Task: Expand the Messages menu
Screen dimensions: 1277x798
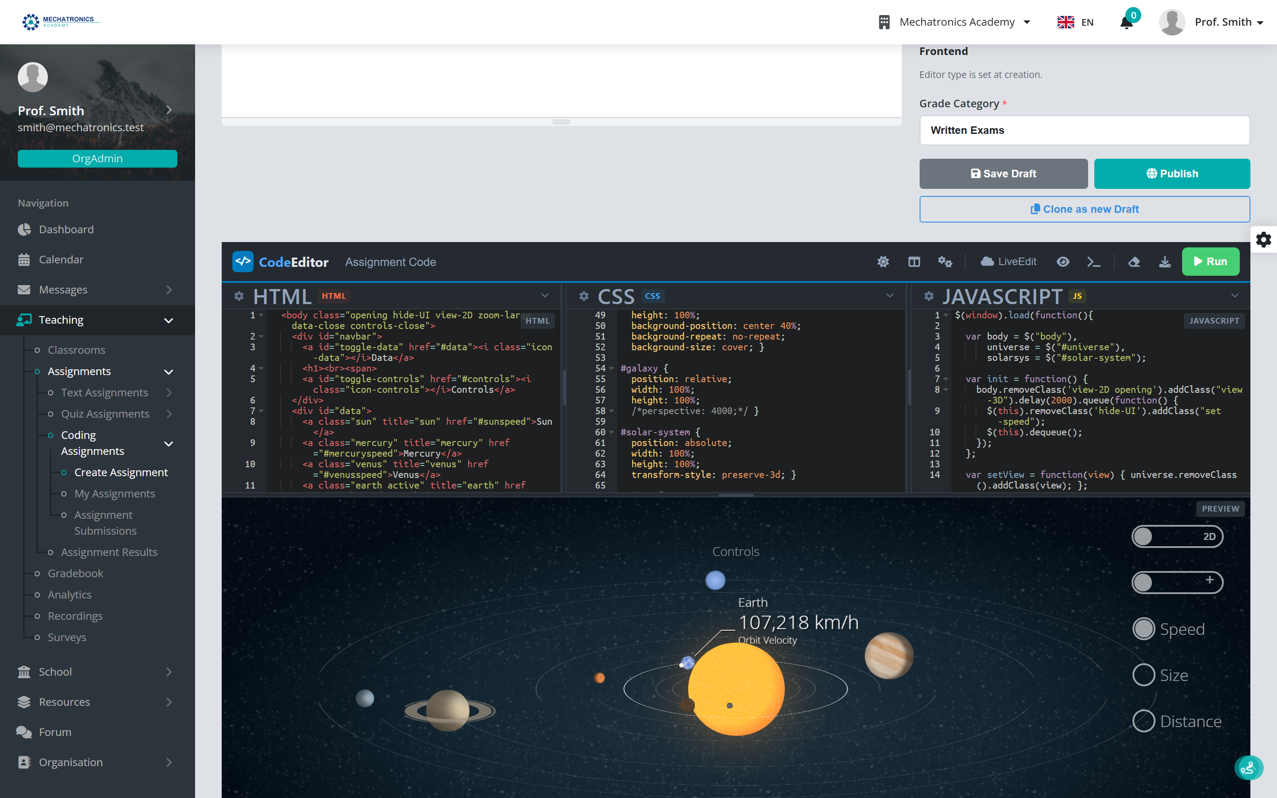Action: coord(97,290)
